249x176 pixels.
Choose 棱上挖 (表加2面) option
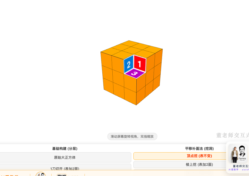tap(199, 165)
